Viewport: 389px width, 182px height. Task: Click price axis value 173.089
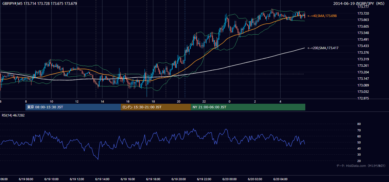click(x=363, y=85)
